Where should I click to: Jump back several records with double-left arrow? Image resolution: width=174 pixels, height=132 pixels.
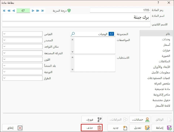click(x=9, y=11)
